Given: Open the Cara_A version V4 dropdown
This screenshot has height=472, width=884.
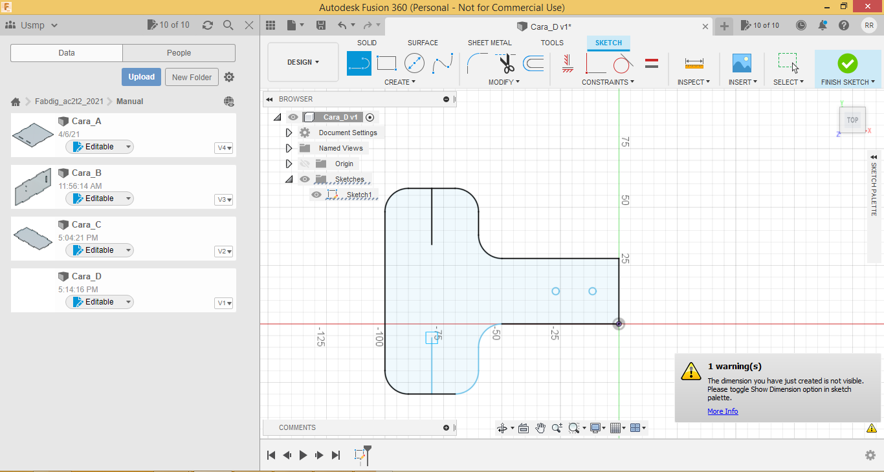Looking at the screenshot, I should coord(224,148).
